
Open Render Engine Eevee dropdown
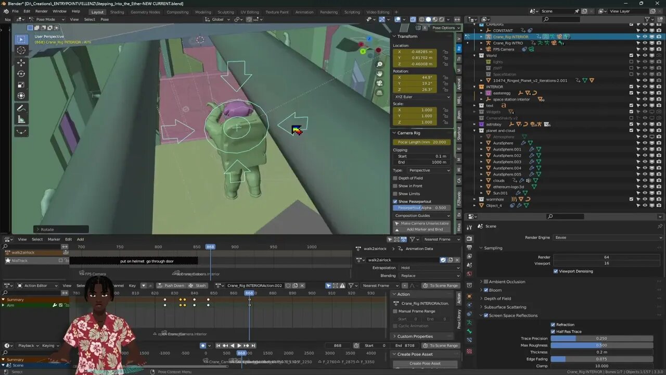608,238
